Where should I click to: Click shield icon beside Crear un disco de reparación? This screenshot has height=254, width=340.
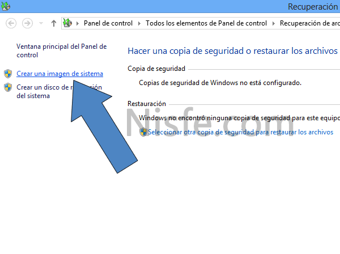[8, 87]
